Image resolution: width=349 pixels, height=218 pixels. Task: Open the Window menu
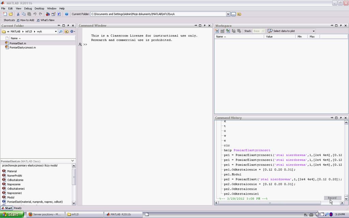[x=52, y=9]
